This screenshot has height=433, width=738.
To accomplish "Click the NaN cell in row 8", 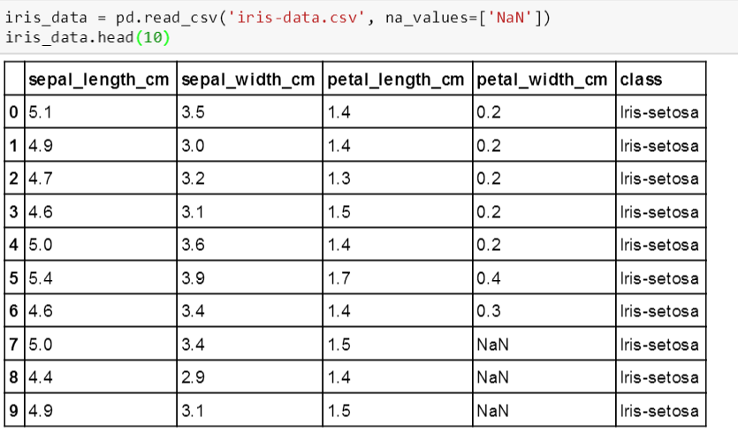I will (492, 377).
